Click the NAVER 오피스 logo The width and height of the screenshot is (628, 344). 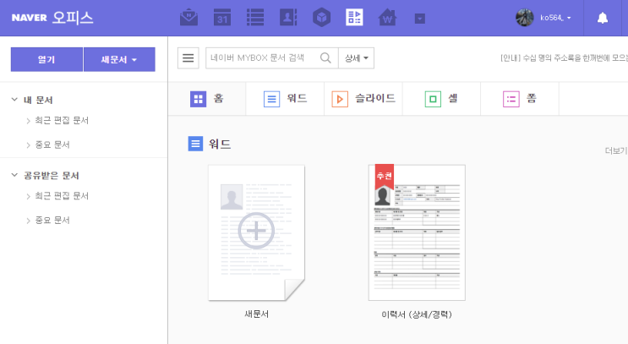[52, 18]
